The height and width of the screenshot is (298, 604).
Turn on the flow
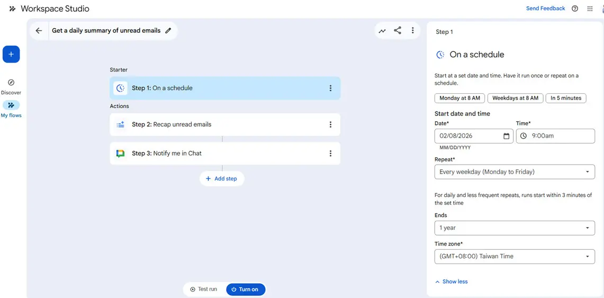coord(246,290)
